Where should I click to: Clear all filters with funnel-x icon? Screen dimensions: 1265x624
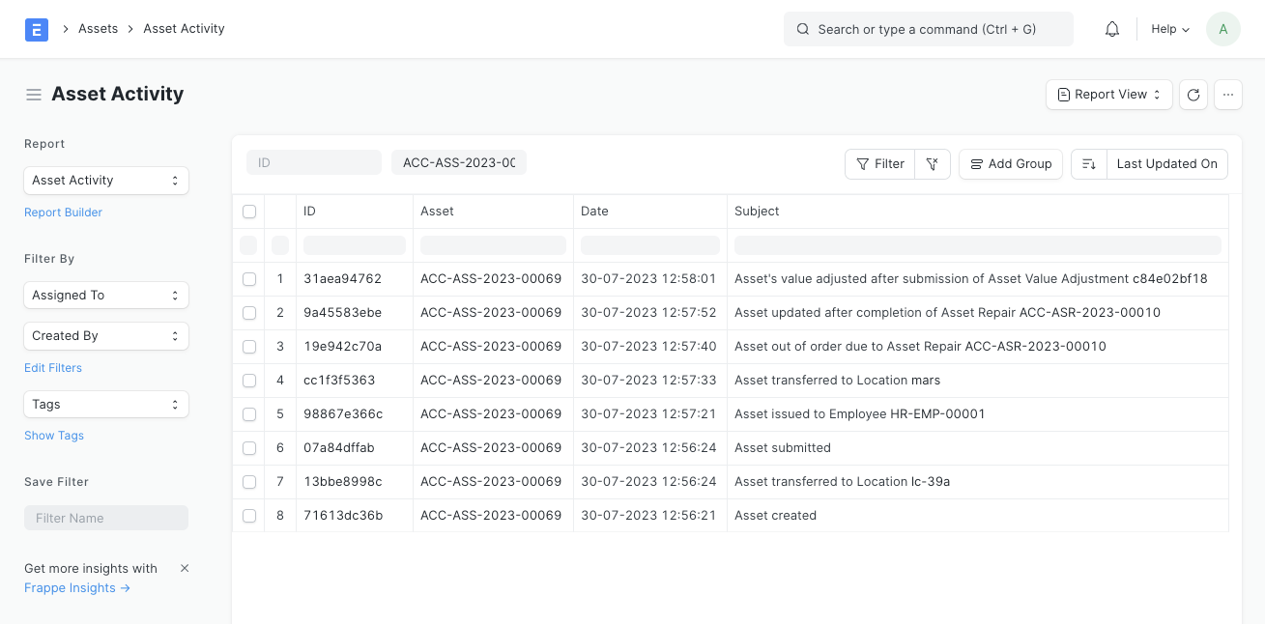click(x=933, y=164)
